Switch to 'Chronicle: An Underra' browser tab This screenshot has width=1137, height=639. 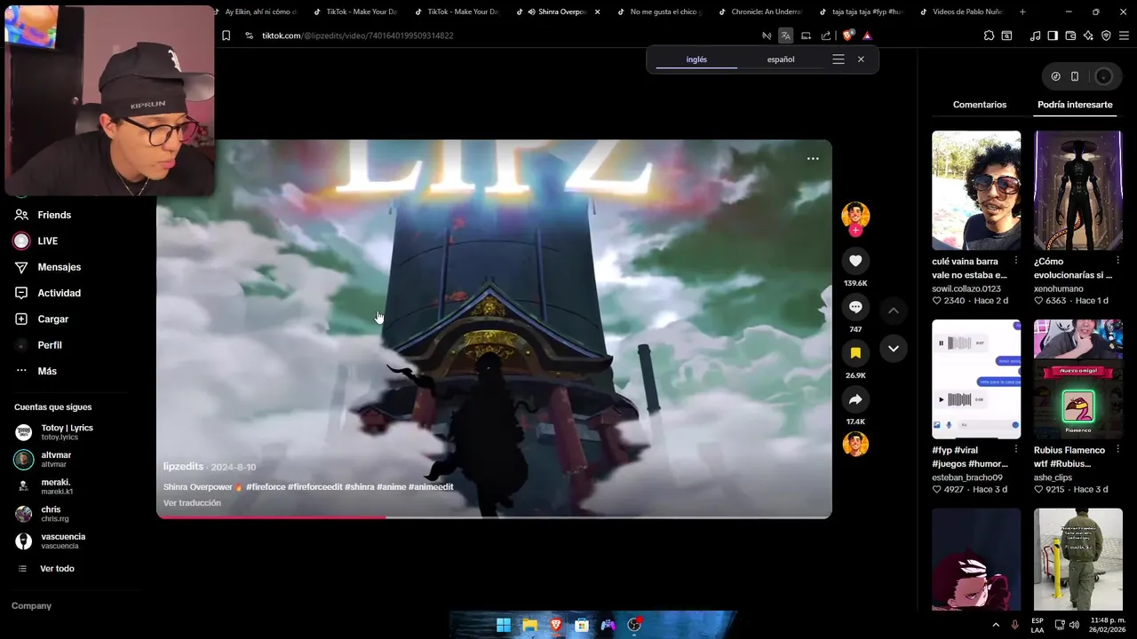click(762, 12)
